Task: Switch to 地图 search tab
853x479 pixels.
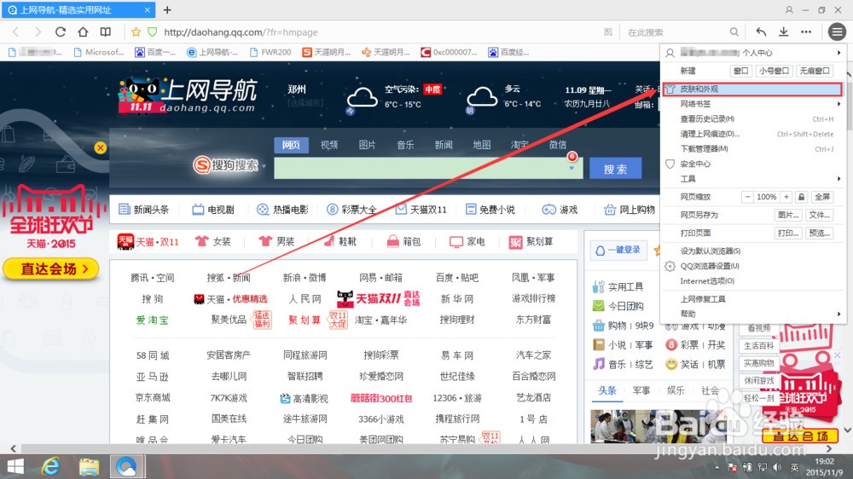Action: (481, 145)
